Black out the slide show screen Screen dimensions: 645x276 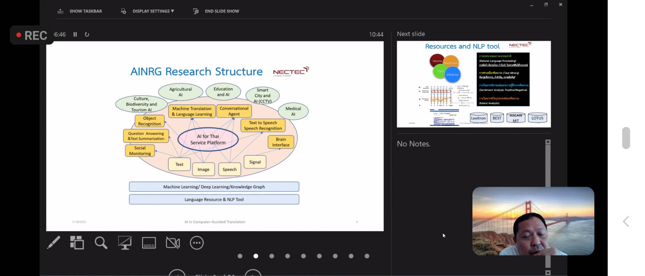point(125,243)
